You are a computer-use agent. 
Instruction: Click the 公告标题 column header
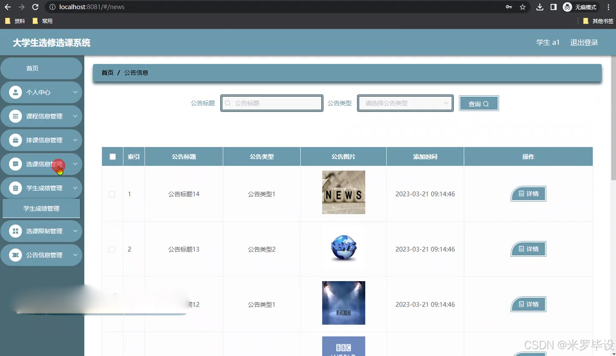[184, 157]
